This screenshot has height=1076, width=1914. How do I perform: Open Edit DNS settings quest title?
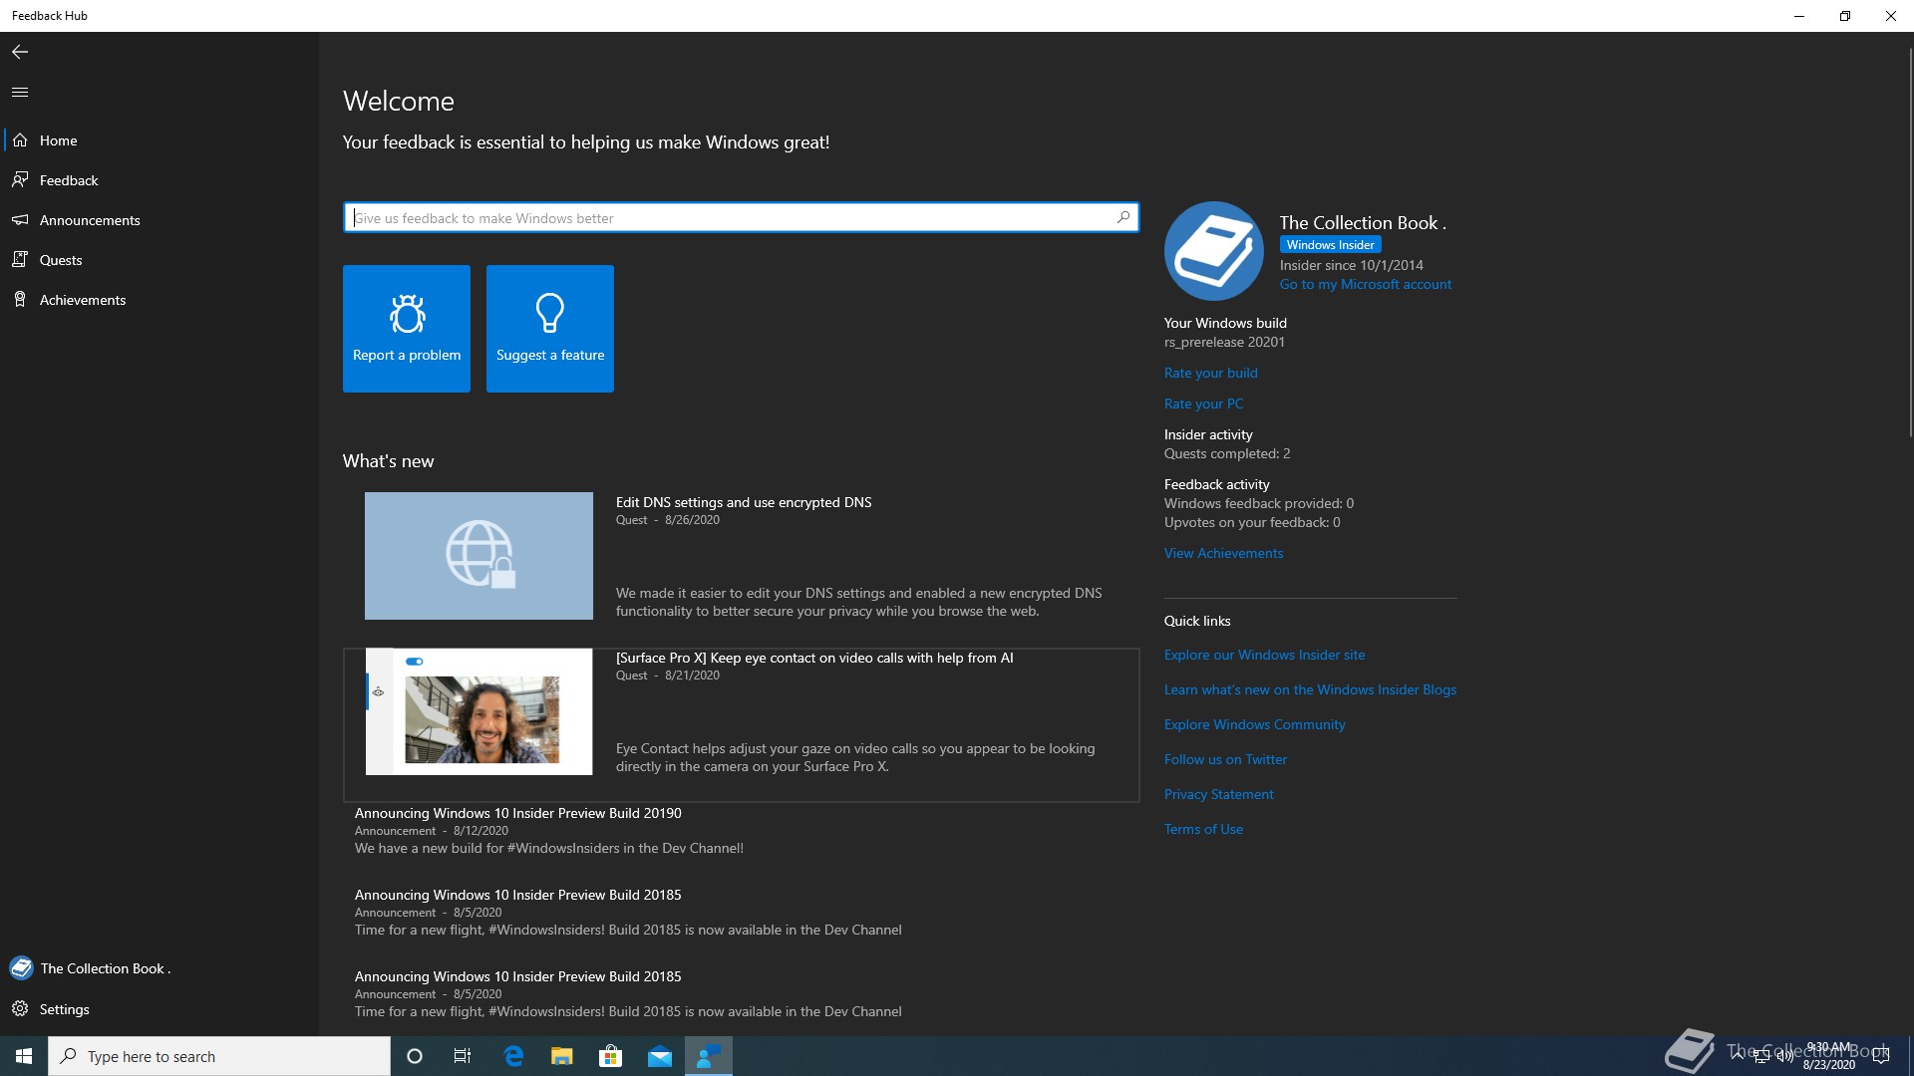744,502
